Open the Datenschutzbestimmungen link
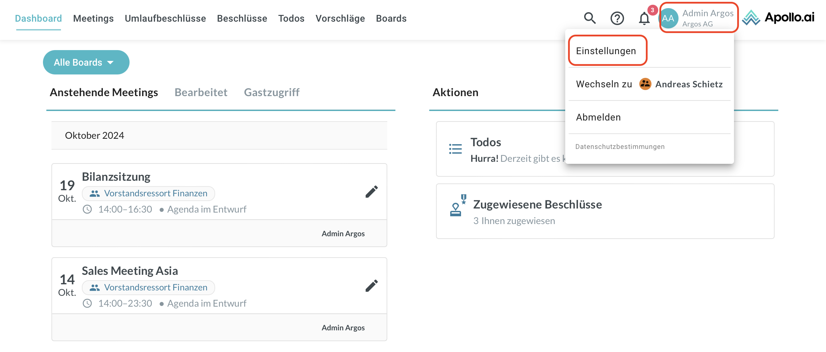Screen dimensions: 826x352 620,147
